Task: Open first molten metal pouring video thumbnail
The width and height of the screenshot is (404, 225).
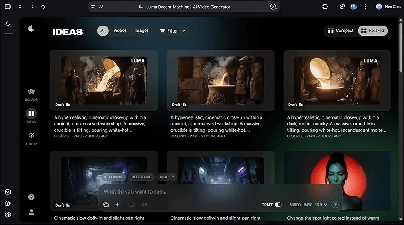Action: (x=104, y=80)
